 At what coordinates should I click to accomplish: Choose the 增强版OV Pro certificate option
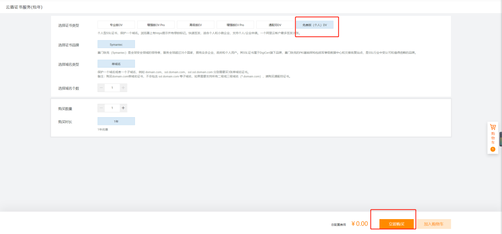pos(156,25)
